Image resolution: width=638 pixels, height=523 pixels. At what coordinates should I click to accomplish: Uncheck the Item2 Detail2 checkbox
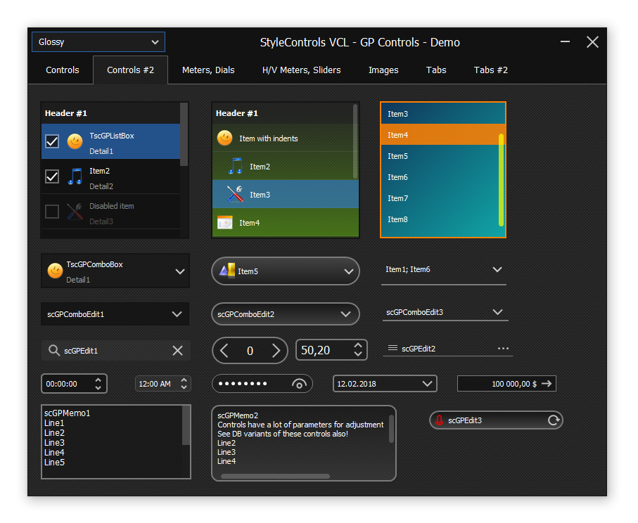pyautogui.click(x=52, y=176)
